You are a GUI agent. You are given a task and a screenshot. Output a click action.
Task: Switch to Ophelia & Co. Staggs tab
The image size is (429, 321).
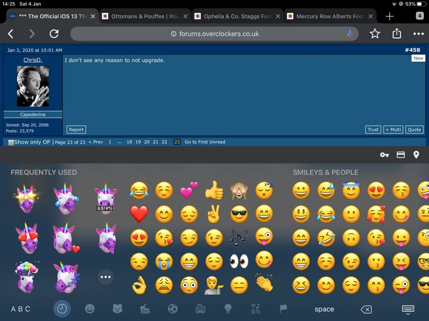point(238,16)
